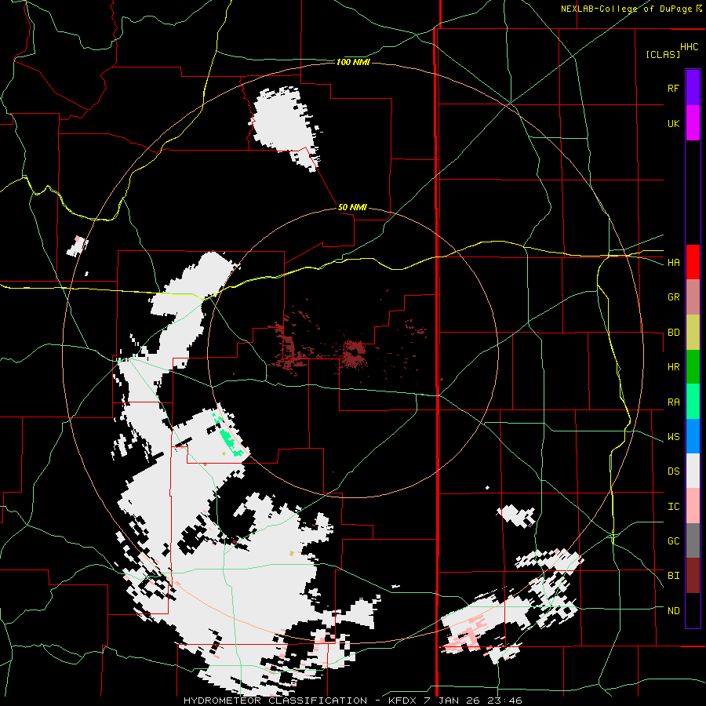Click the [CLAS] units label
Image resolution: width=706 pixels, height=706 pixels.
point(663,54)
